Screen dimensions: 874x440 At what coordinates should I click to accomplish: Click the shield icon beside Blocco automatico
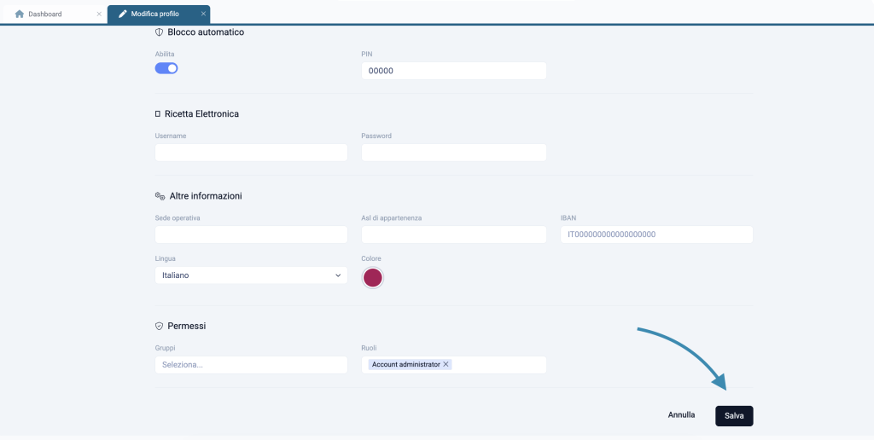[x=159, y=32]
